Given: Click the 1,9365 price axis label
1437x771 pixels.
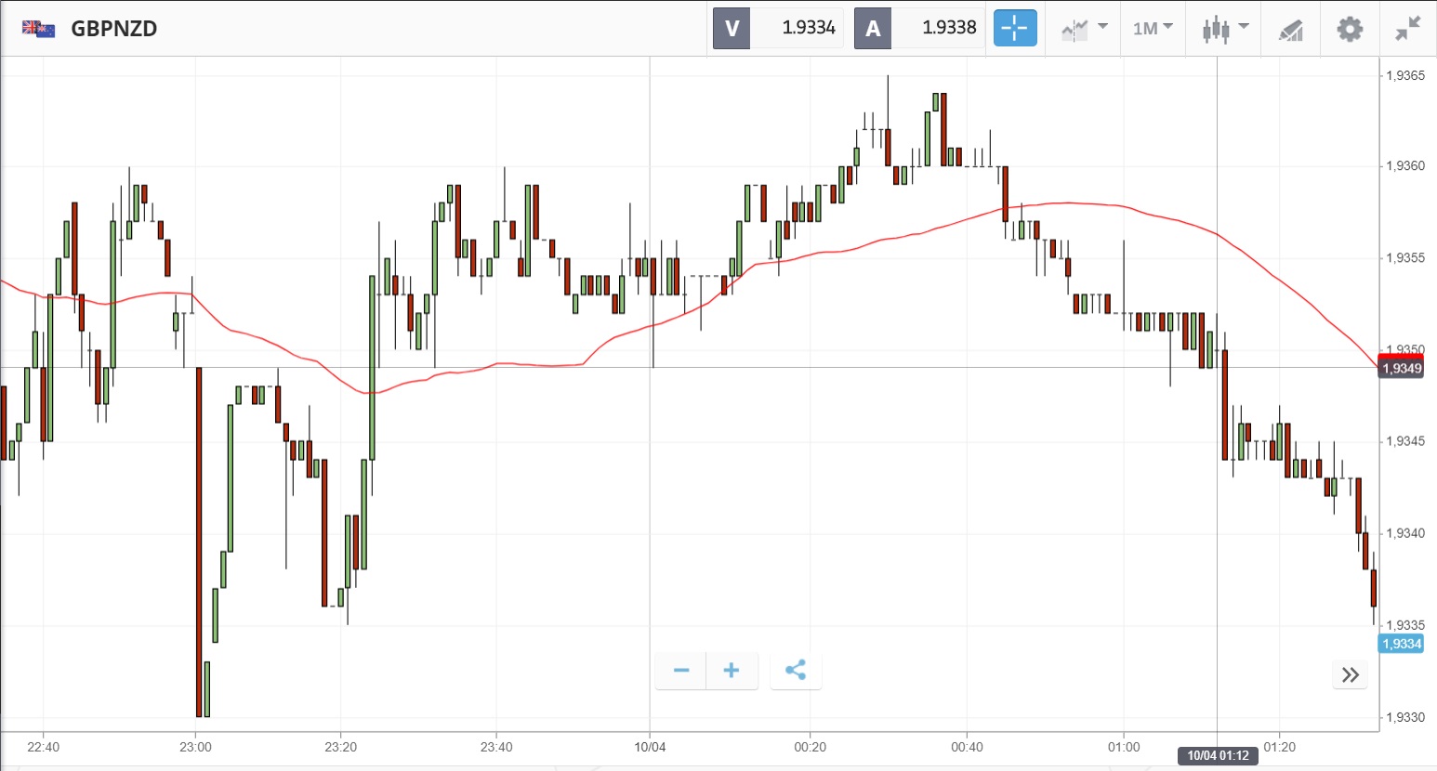Looking at the screenshot, I should (1404, 75).
